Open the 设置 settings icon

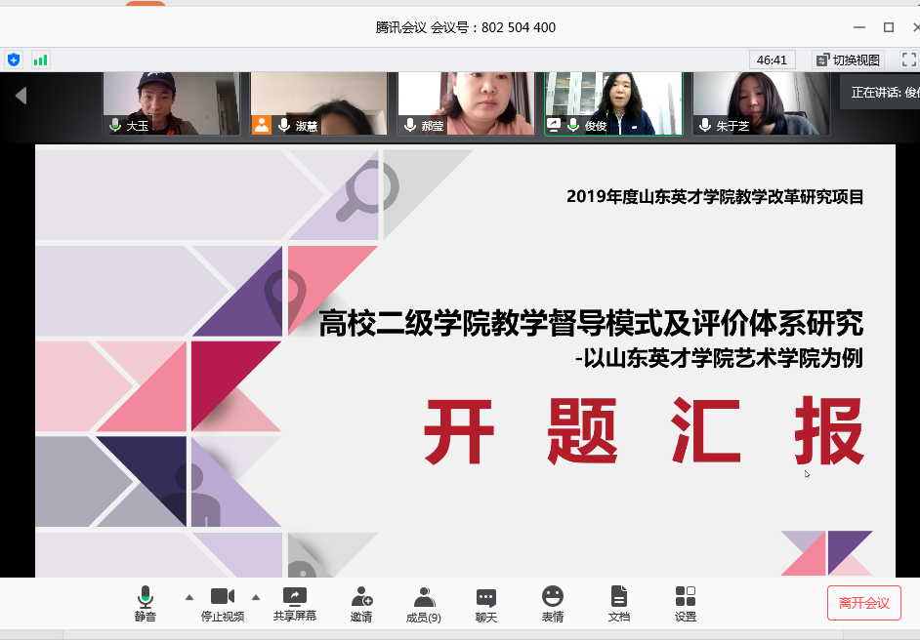[x=686, y=603]
